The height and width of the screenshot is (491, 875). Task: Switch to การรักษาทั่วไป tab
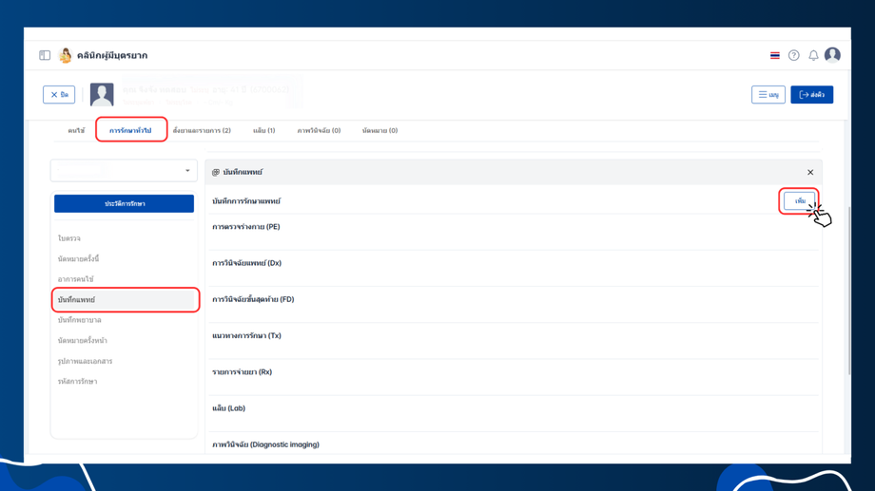click(x=130, y=130)
